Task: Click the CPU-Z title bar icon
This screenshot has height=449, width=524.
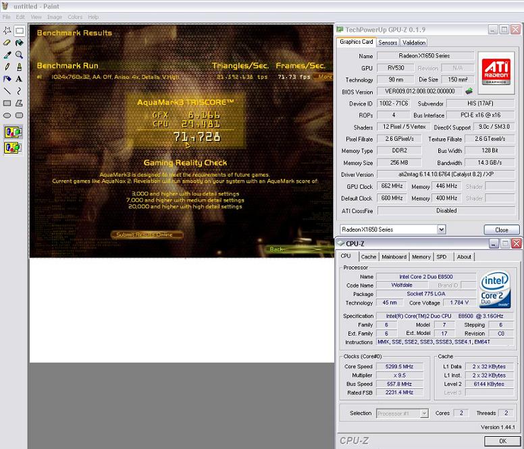Action: pos(340,243)
